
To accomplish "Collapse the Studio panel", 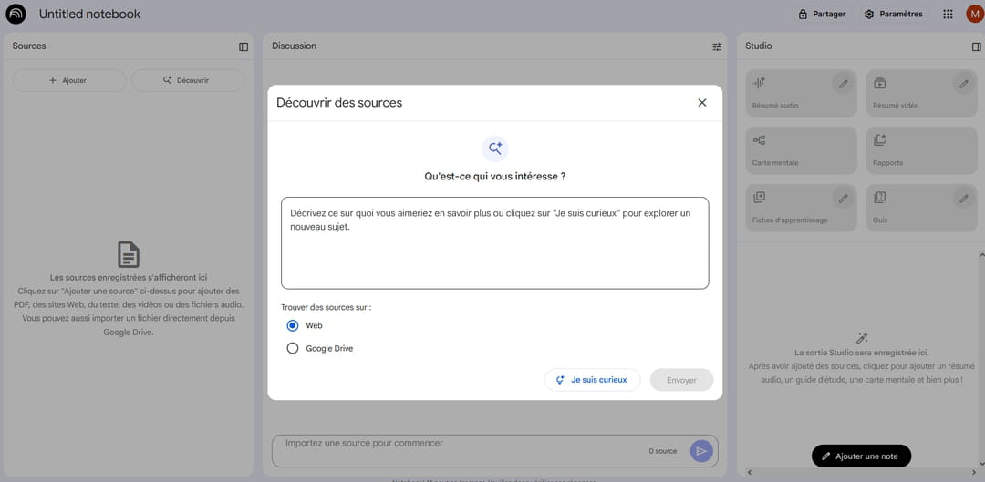I will point(976,46).
